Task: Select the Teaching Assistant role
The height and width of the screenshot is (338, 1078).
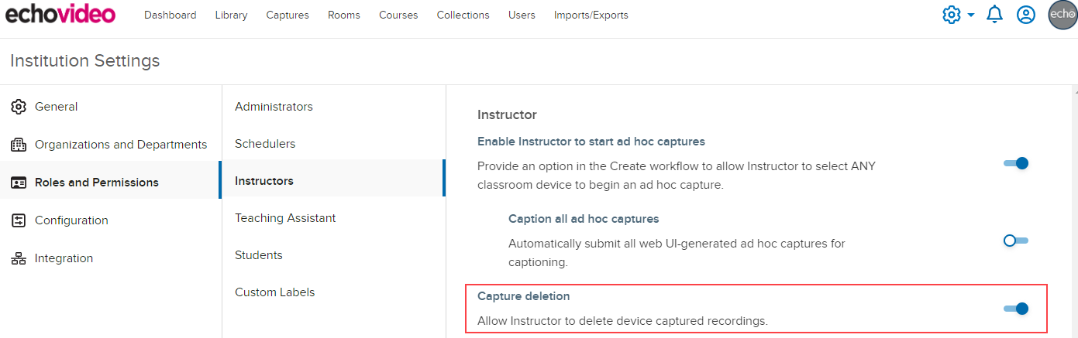Action: pyautogui.click(x=285, y=218)
